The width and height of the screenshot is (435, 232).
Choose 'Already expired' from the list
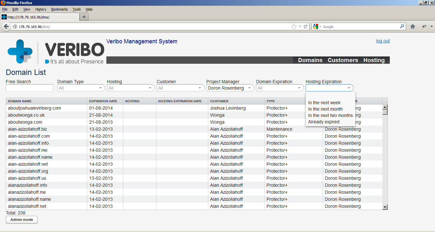coord(324,122)
